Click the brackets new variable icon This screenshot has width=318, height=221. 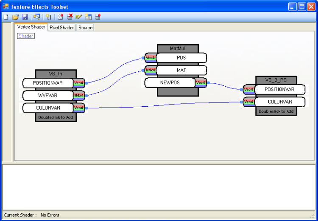point(48,17)
